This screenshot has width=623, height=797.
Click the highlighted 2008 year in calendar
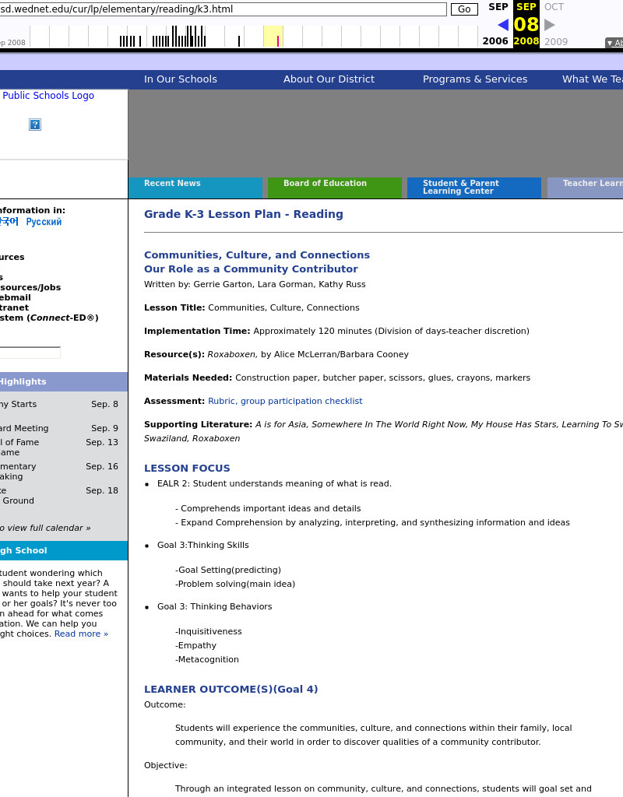point(526,41)
